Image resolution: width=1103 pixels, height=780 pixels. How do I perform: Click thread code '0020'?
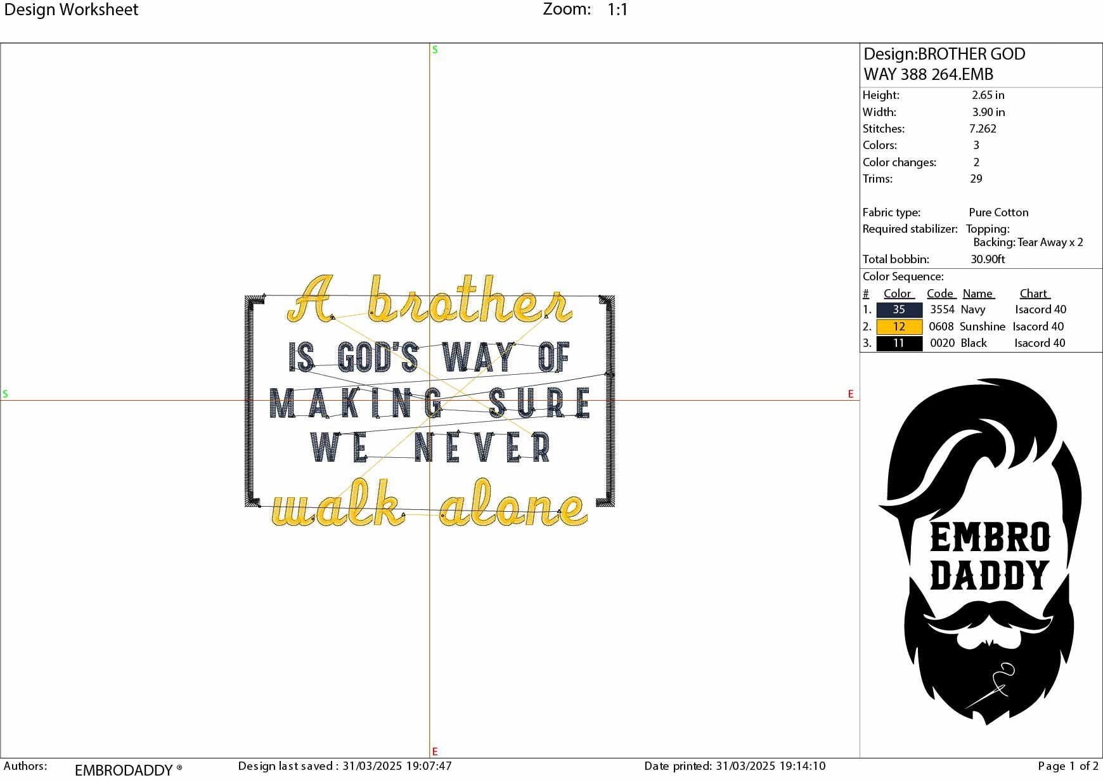coord(942,343)
